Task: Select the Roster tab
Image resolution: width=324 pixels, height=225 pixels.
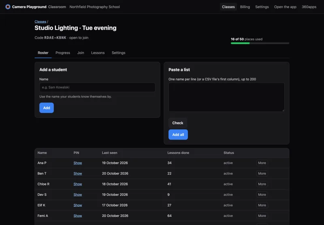Action: click(43, 53)
